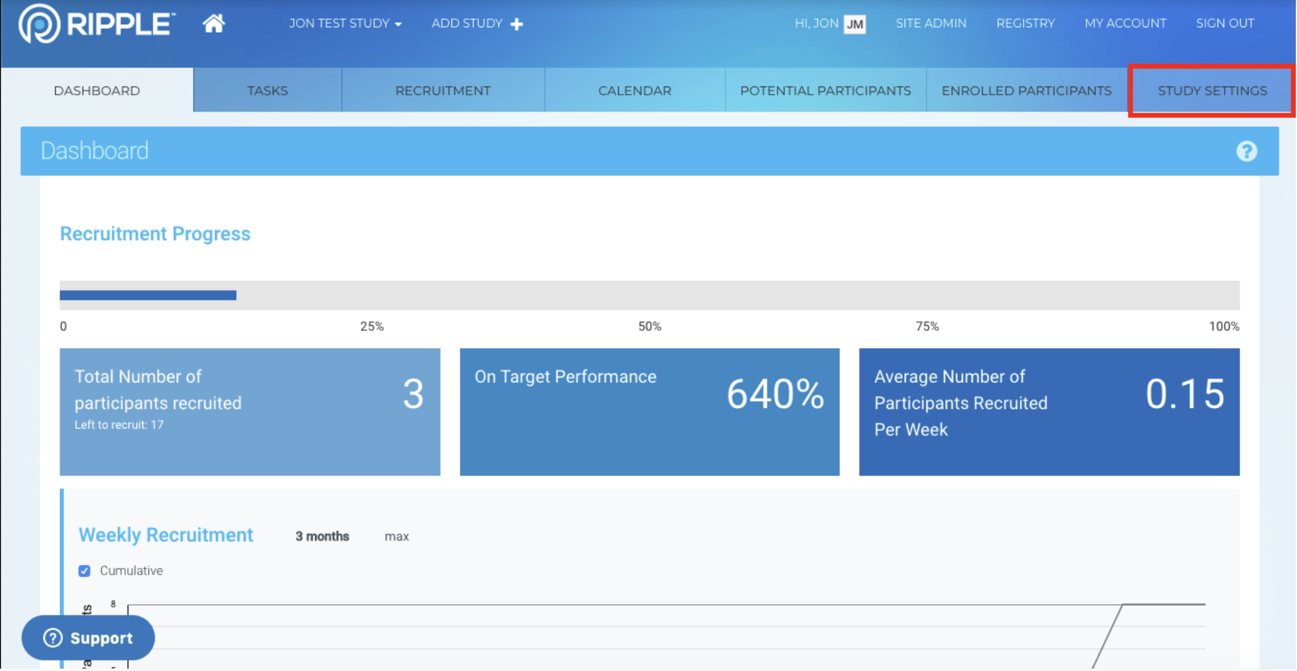The image size is (1297, 671).
Task: Open the Recruitment tab
Action: tap(443, 91)
